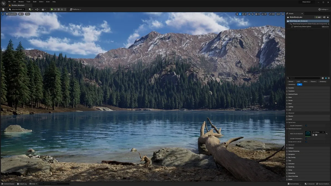Image resolution: width=331 pixels, height=186 pixels.
Task: Click the Add button in Details
Action: coord(318,17)
